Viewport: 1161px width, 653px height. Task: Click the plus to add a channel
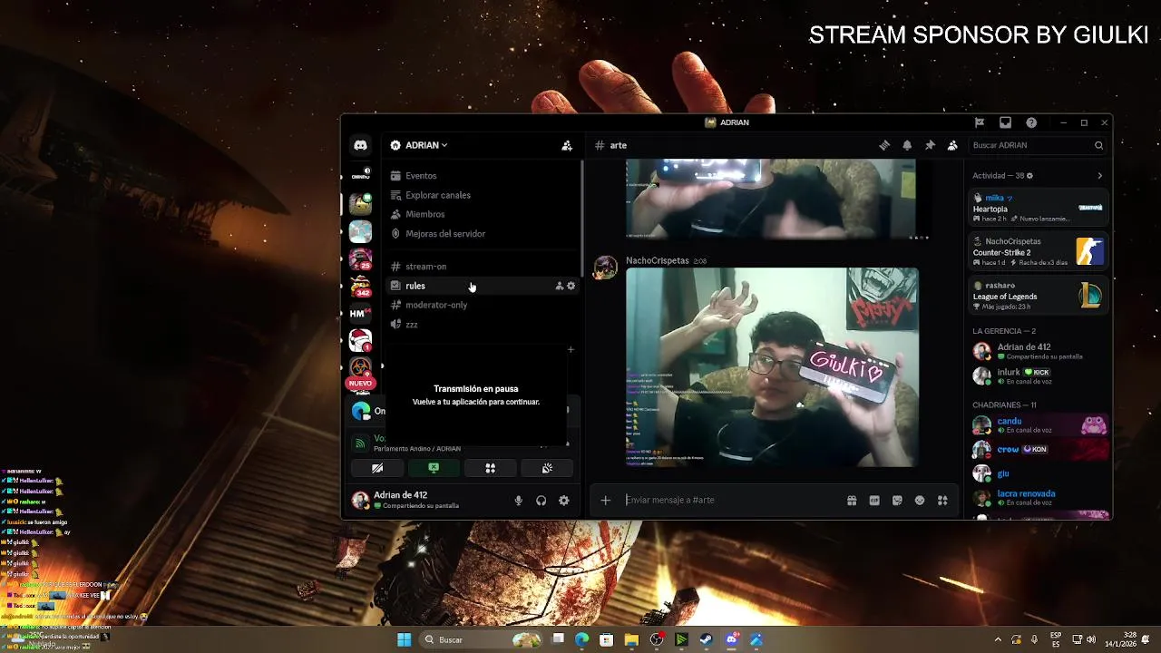coord(571,349)
